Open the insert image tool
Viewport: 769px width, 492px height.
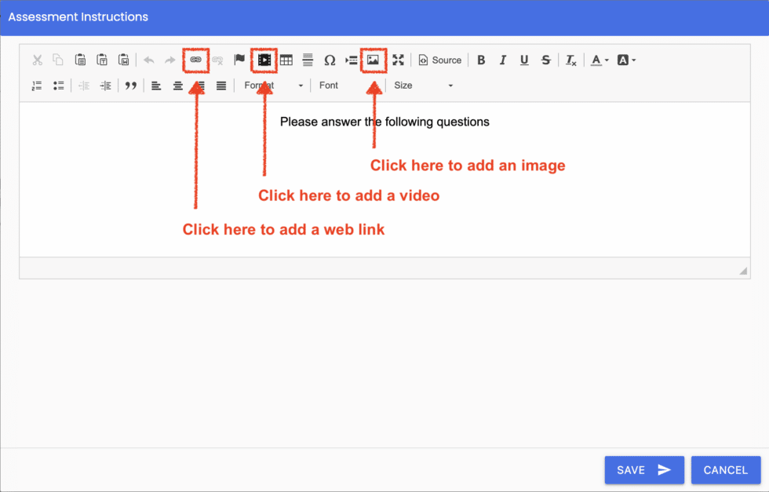(x=374, y=60)
